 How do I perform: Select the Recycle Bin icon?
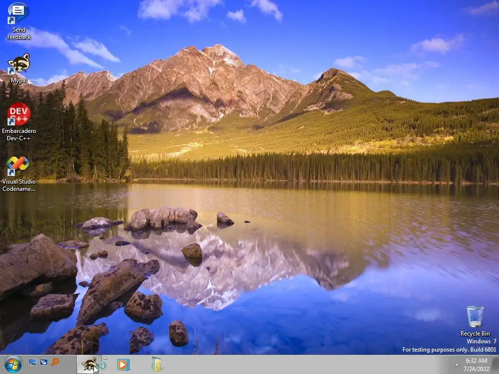(475, 316)
